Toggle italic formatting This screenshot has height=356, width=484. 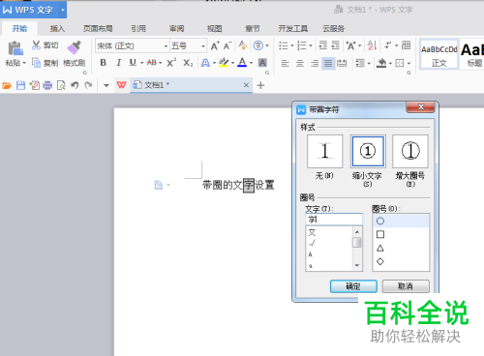tap(118, 63)
